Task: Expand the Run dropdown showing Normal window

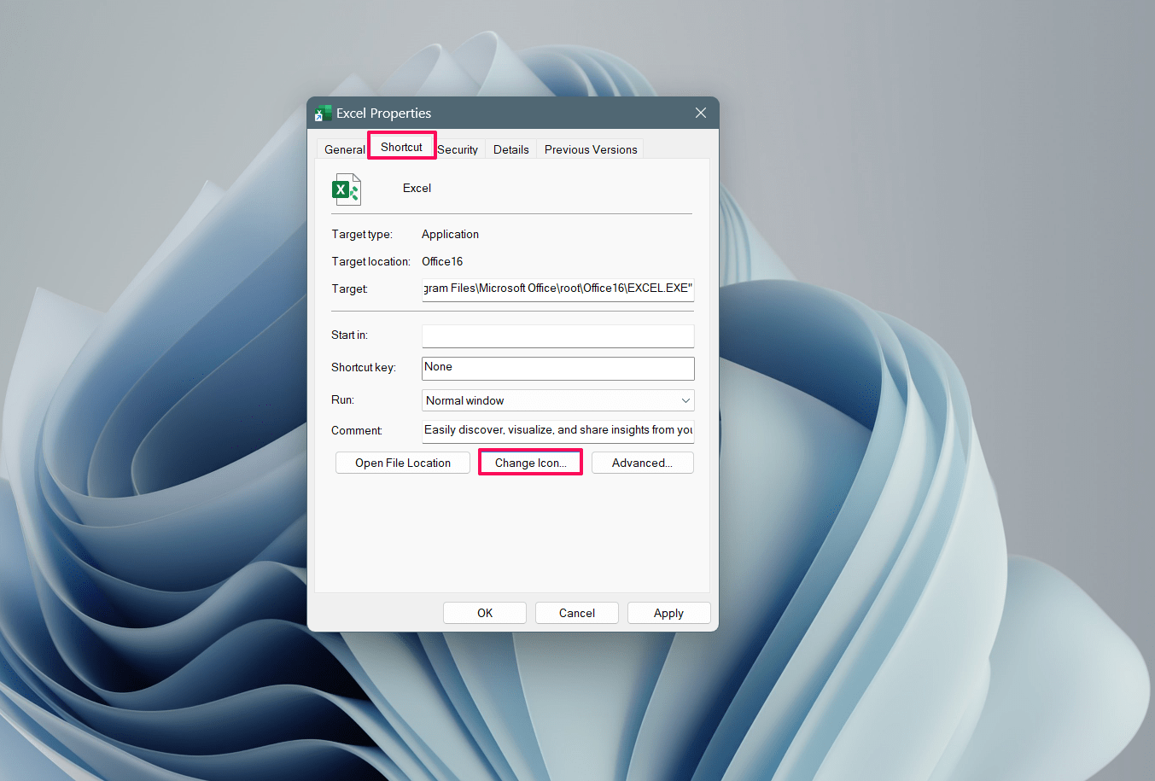Action: (558, 400)
